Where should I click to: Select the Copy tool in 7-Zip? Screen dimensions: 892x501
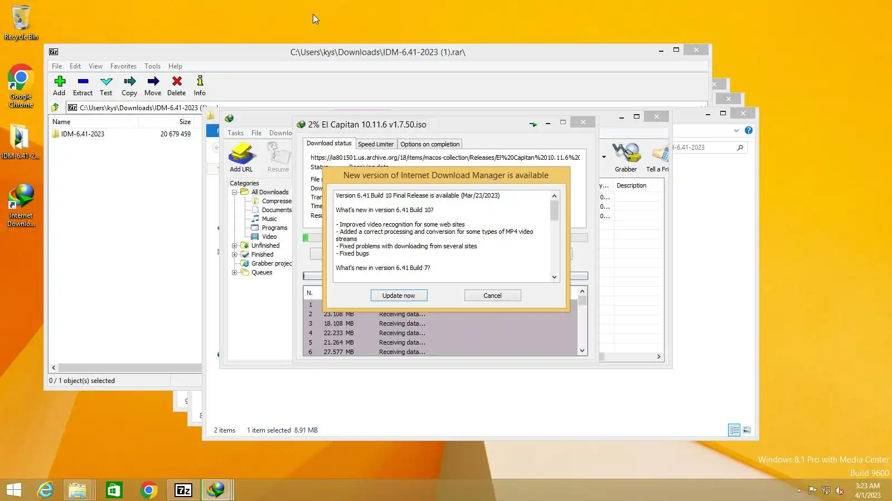click(x=129, y=86)
